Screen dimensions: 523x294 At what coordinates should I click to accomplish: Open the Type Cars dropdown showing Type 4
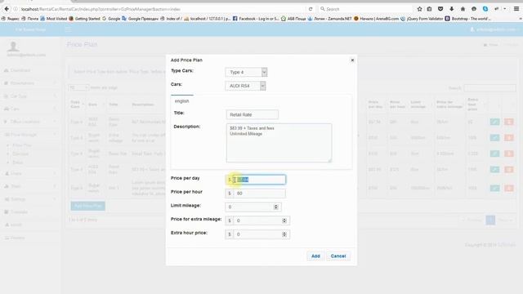[246, 72]
